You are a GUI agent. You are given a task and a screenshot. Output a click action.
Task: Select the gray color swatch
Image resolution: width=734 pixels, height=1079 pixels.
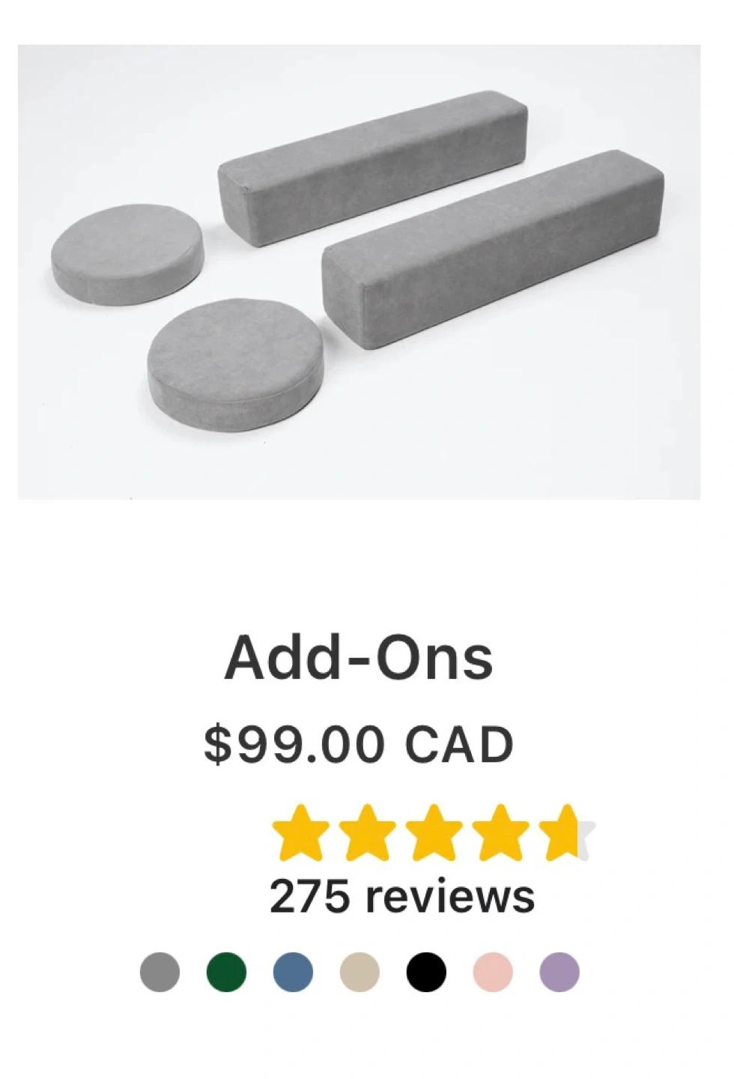[x=160, y=972]
